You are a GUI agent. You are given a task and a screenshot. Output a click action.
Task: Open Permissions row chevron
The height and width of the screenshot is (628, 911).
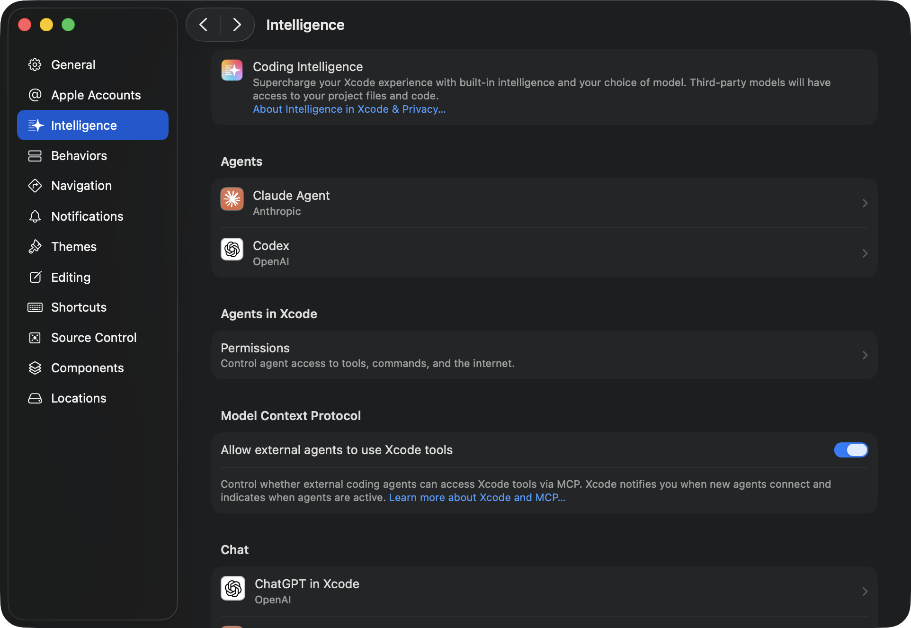click(865, 355)
